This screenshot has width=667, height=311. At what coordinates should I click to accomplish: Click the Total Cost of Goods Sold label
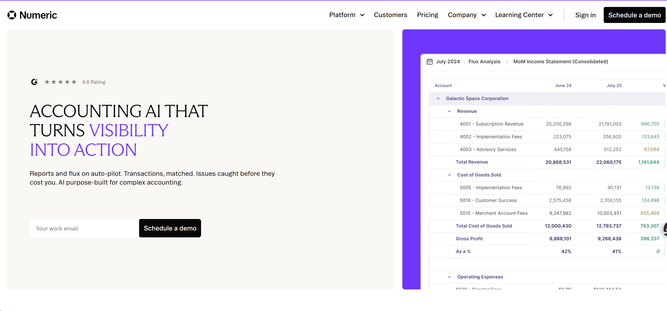(484, 226)
